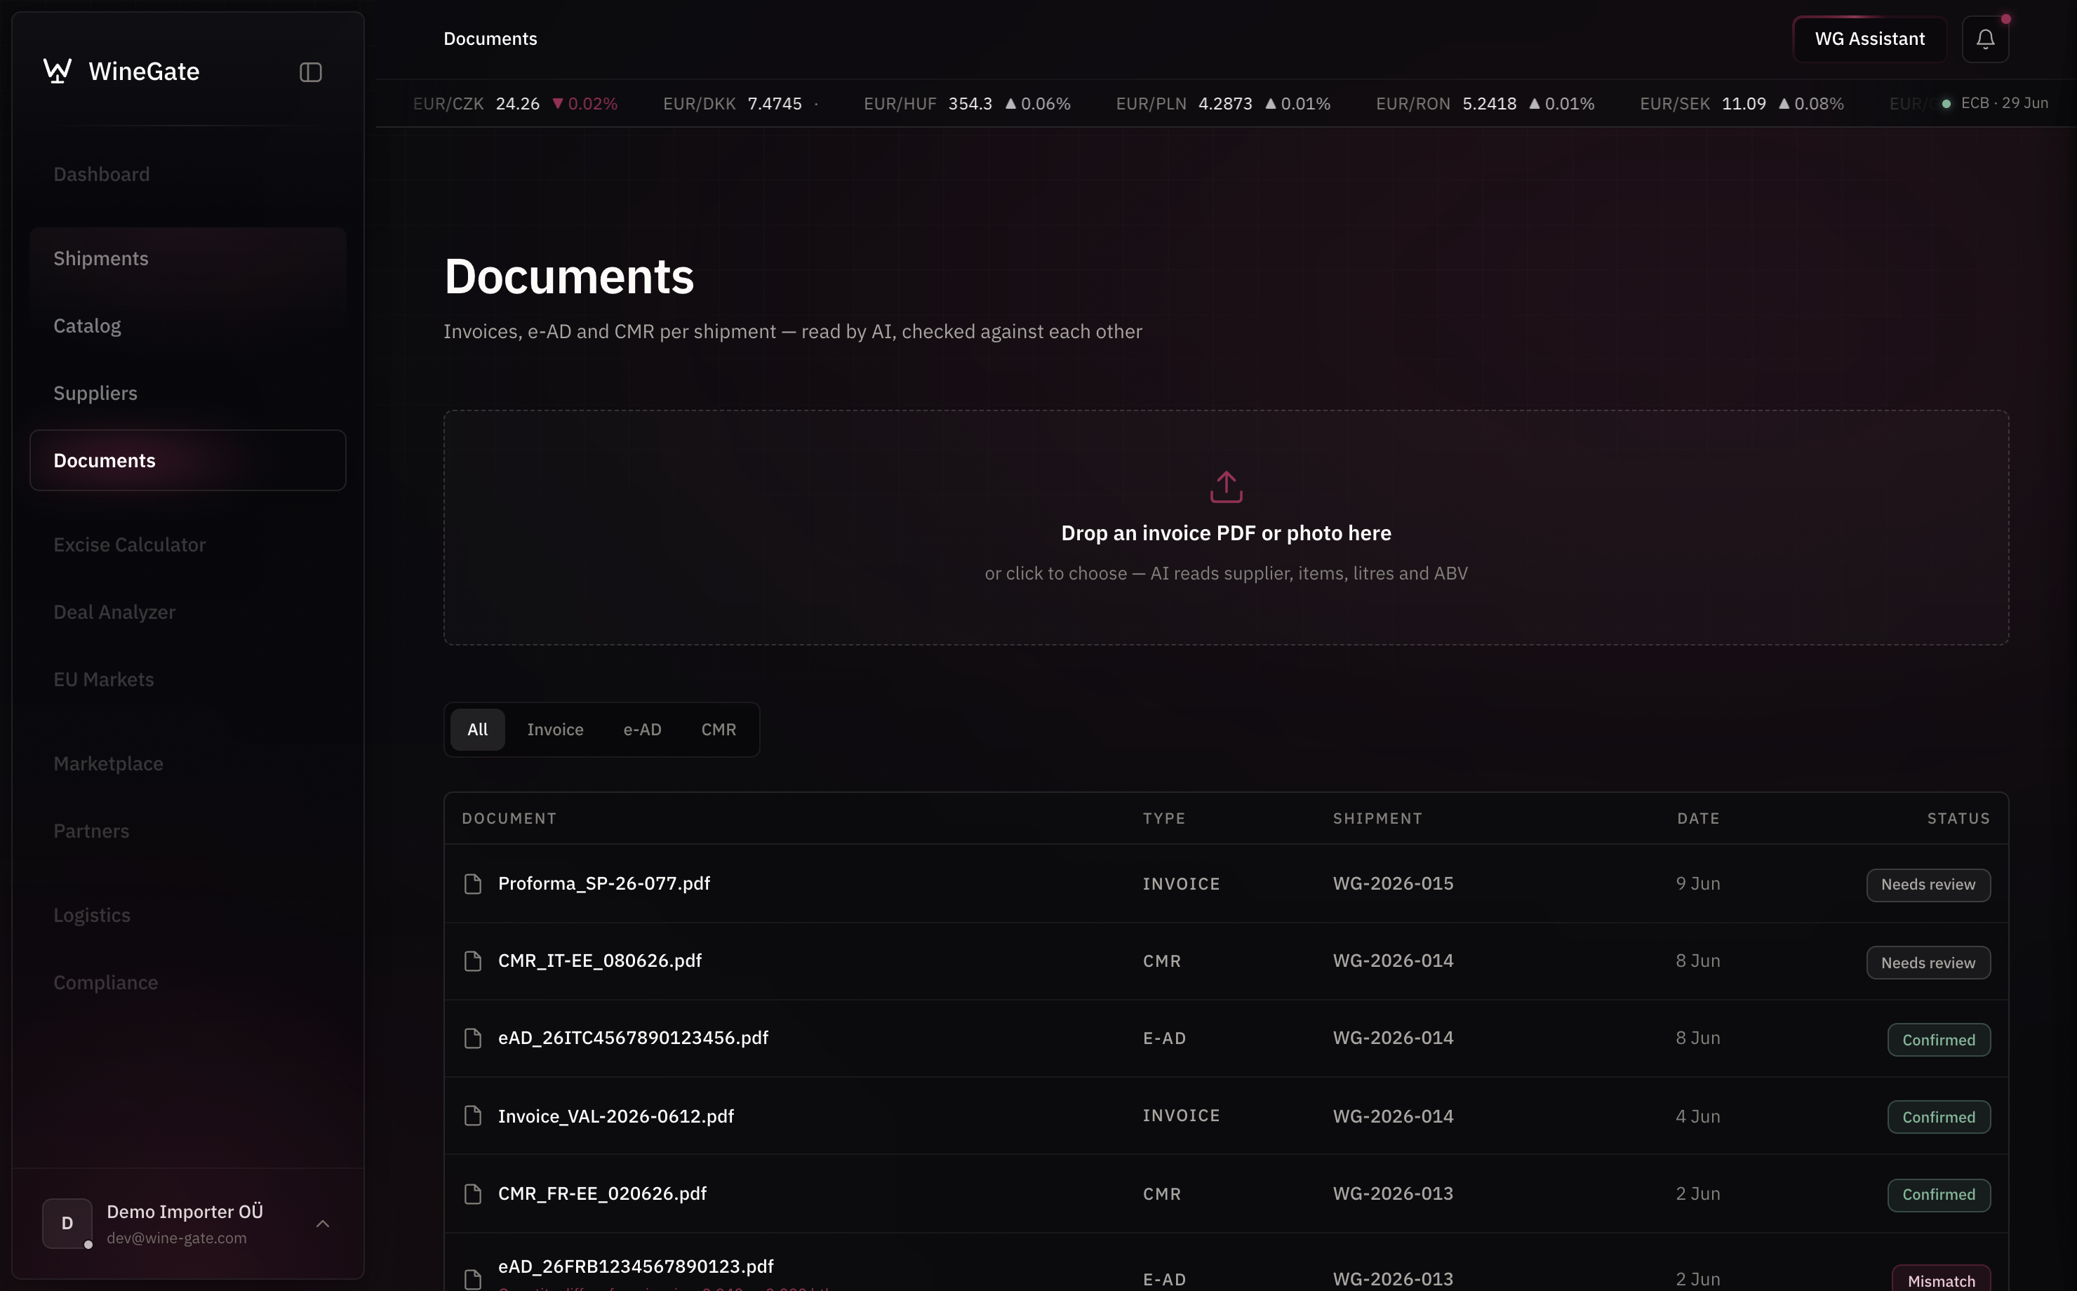Screen dimensions: 2077x1291
Task: Open Invoice_VAL-2026-0612.pdf document
Action: [x=615, y=1116]
